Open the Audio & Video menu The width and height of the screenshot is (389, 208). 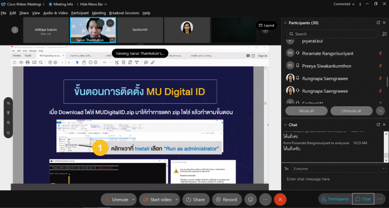click(x=56, y=13)
